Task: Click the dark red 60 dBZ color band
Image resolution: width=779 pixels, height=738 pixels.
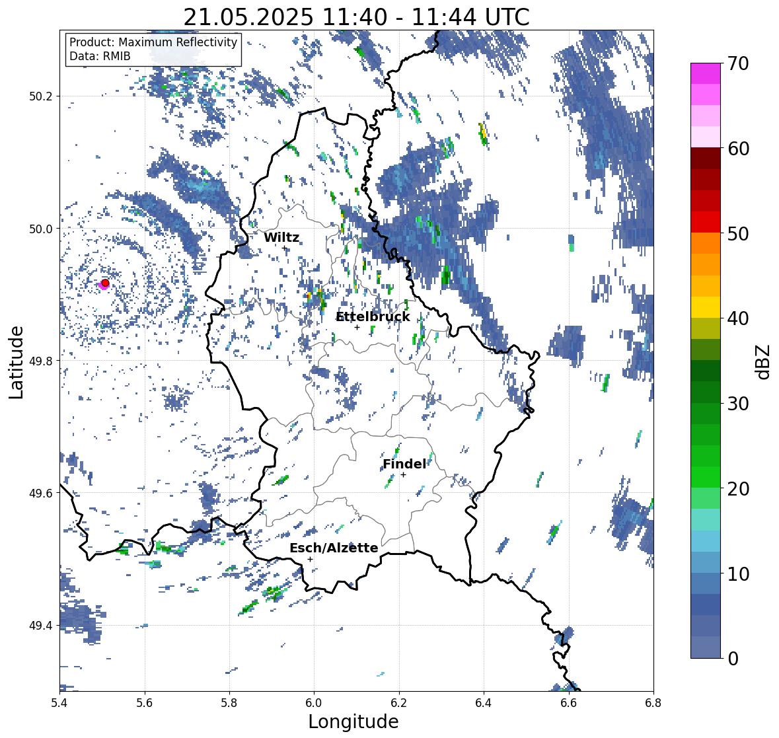Action: click(x=706, y=159)
